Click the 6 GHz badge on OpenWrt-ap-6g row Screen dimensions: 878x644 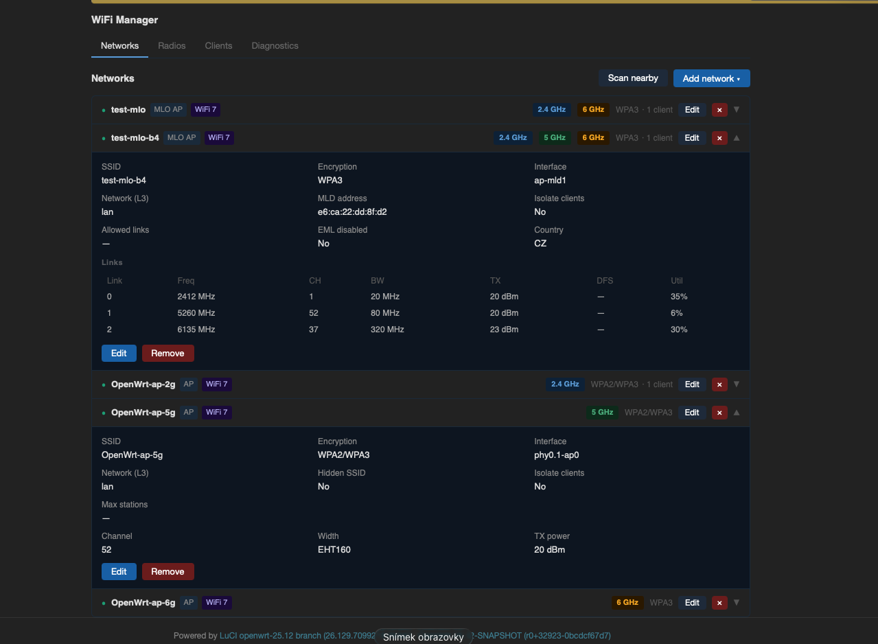coord(627,603)
